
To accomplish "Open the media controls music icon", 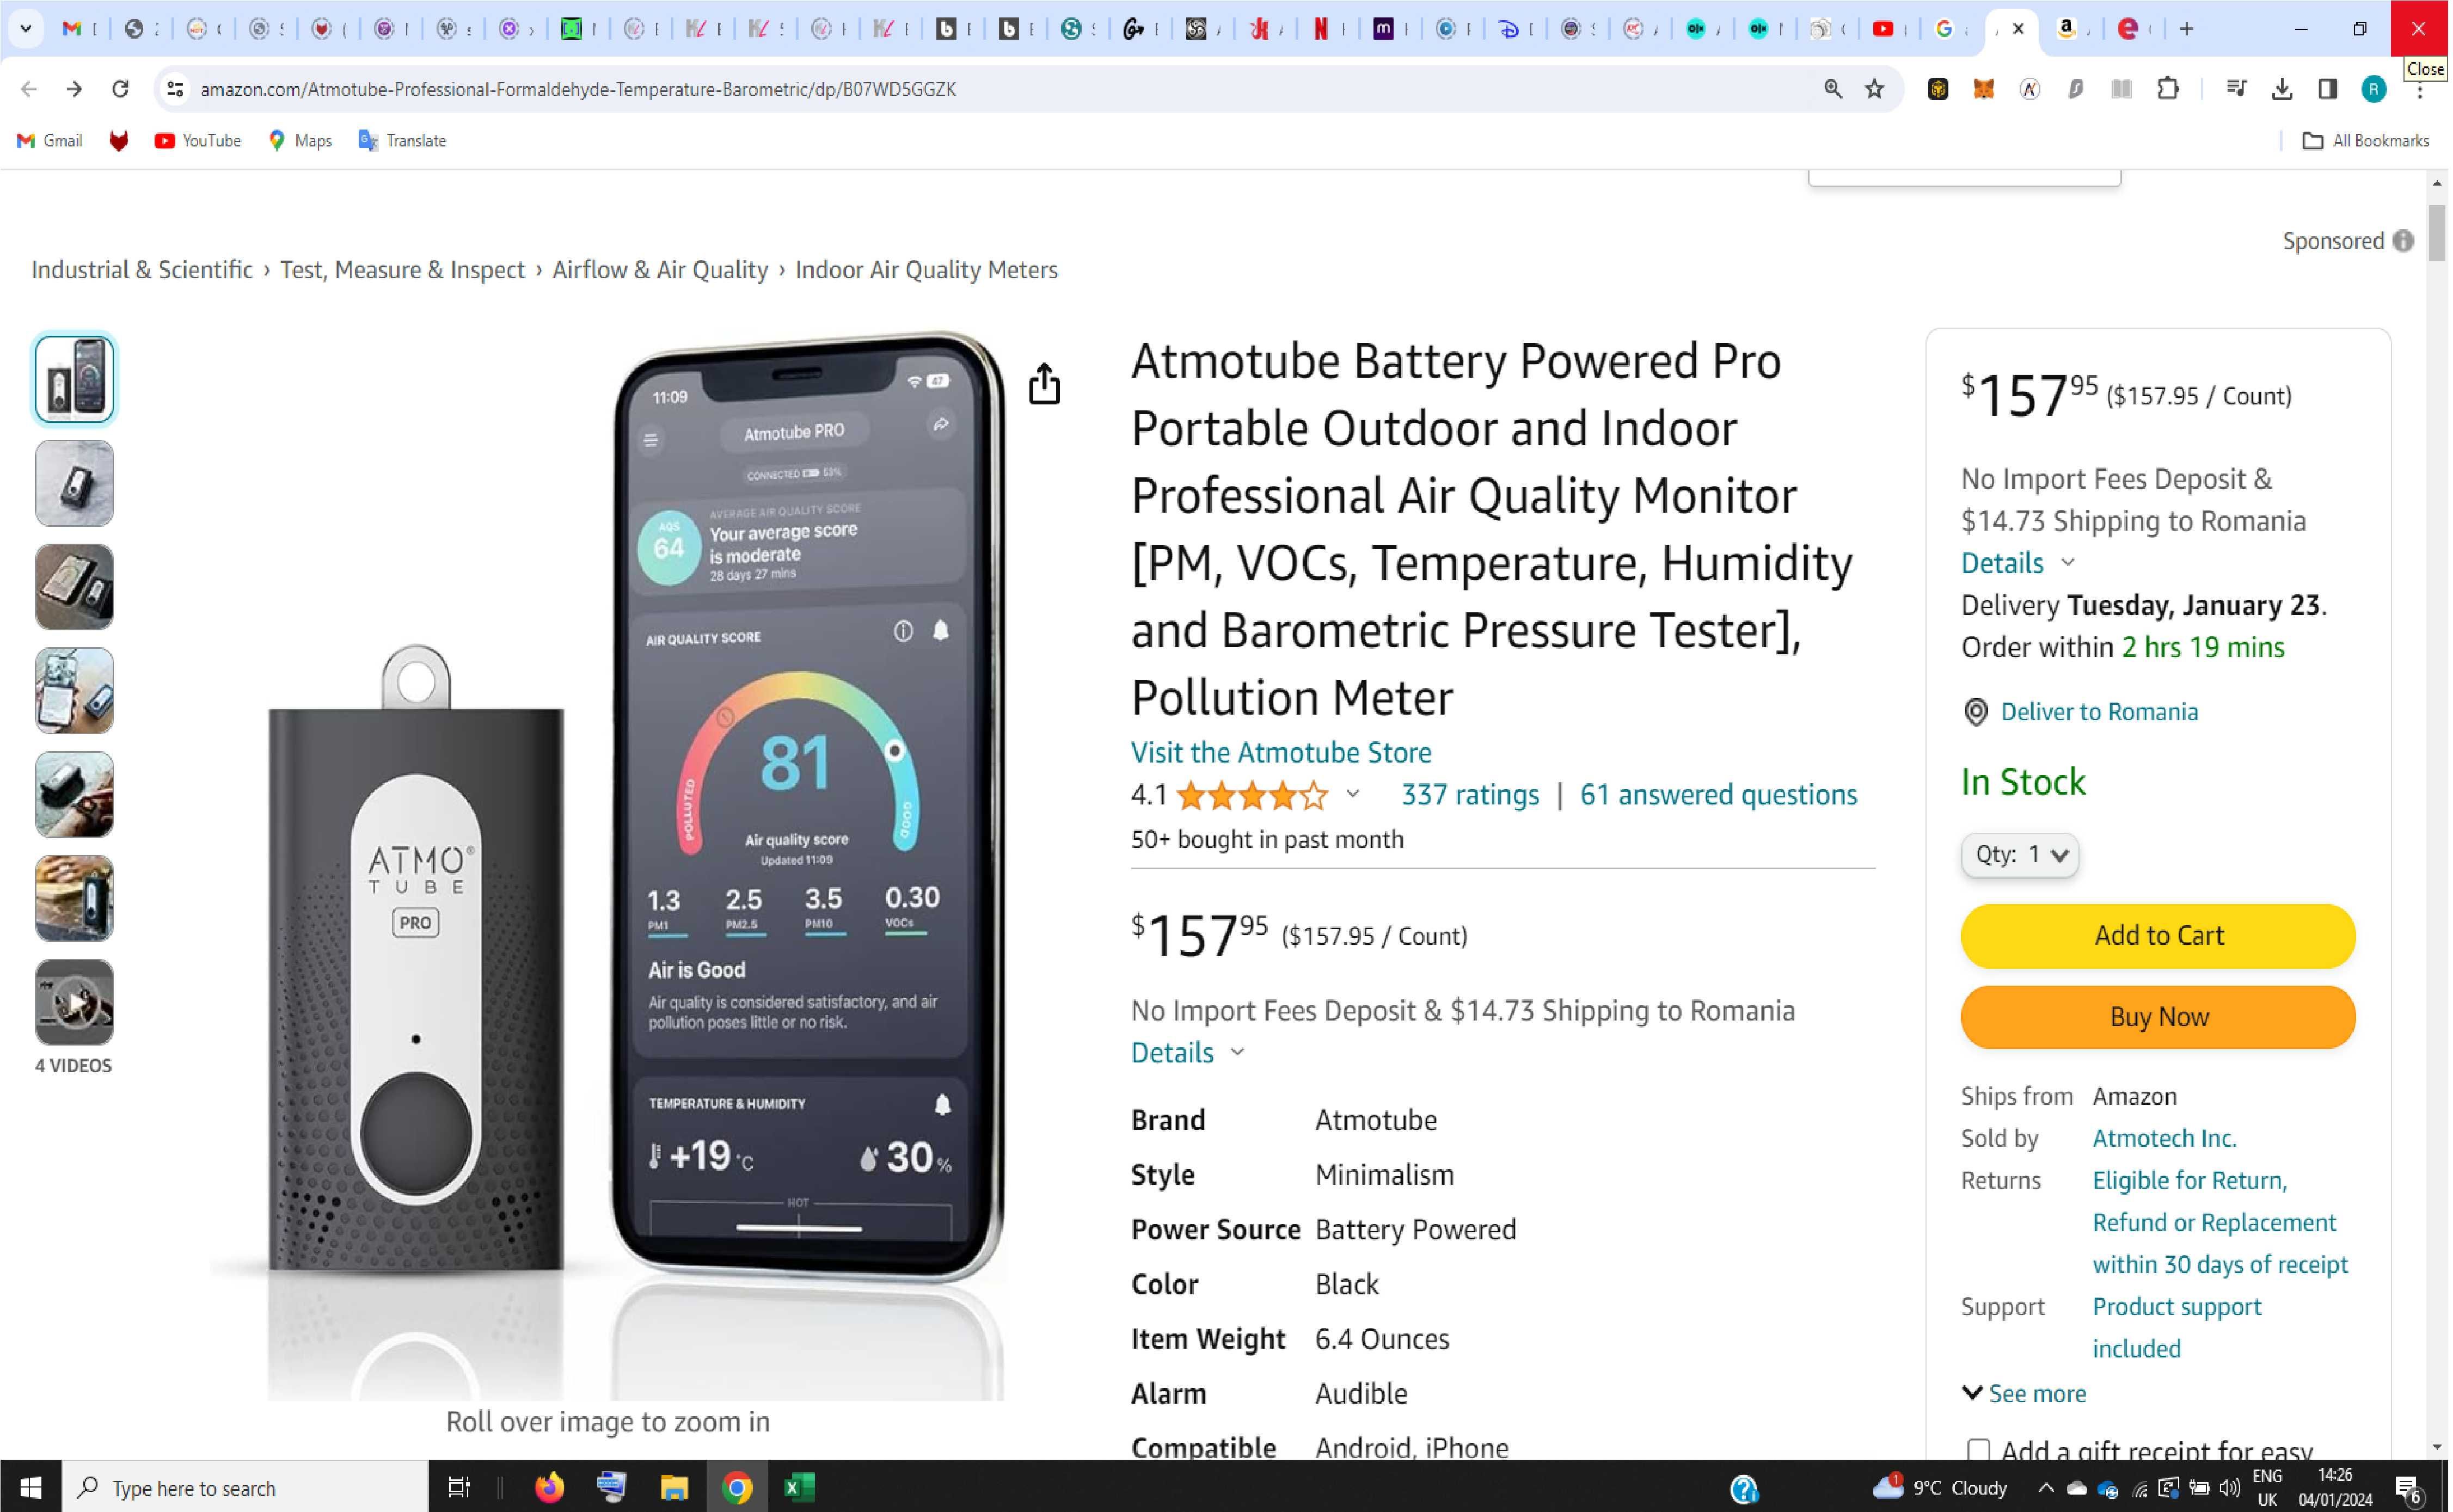I will click(2236, 89).
